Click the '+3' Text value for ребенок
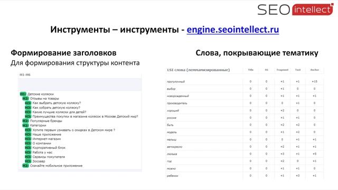 tap(298, 176)
